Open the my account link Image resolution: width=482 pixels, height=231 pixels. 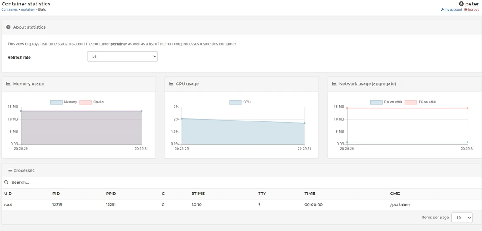(453, 10)
